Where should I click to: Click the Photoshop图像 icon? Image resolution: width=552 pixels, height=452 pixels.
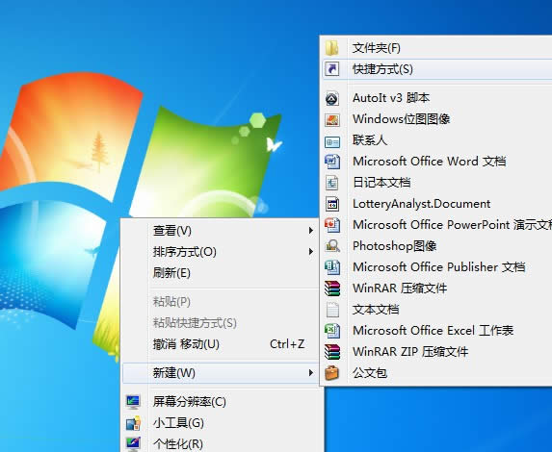tap(332, 245)
